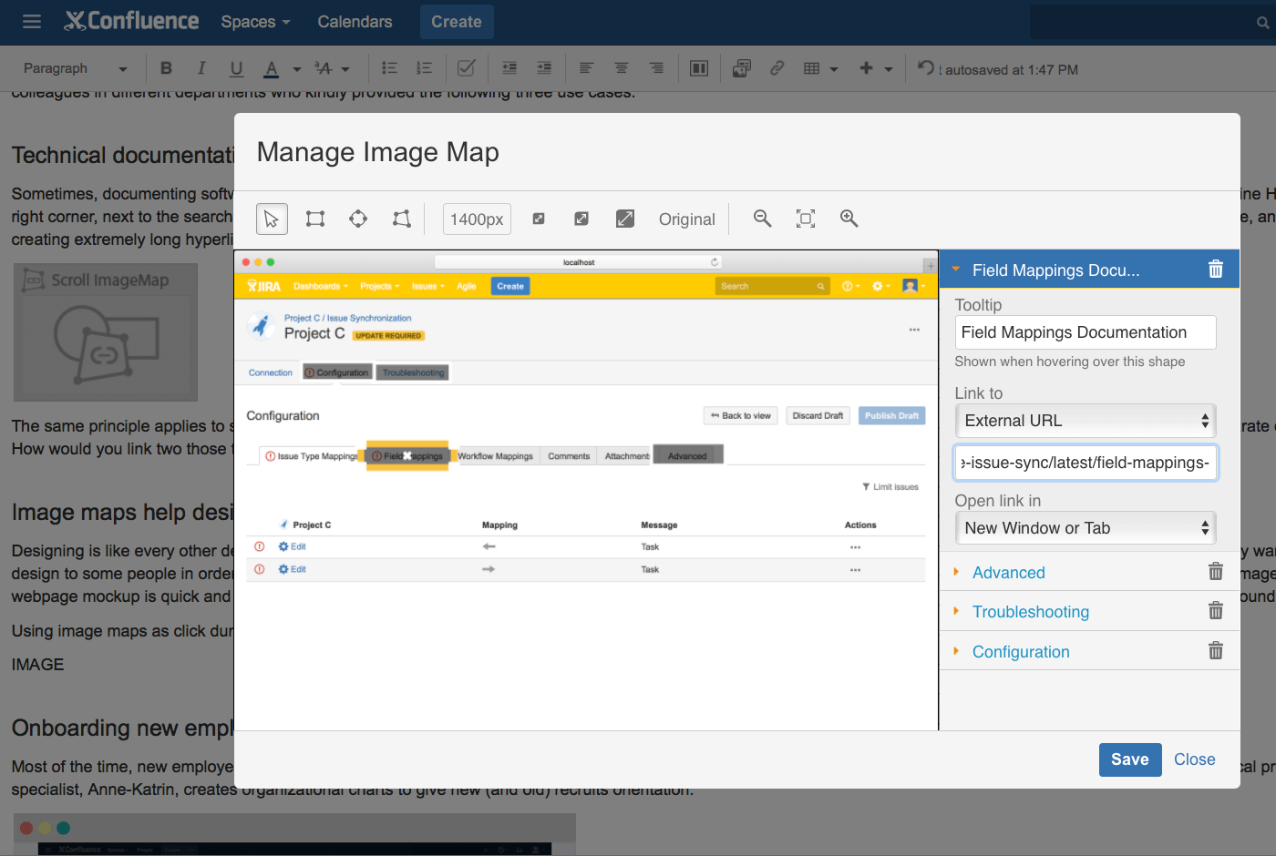Choose the medium image size icon
The width and height of the screenshot is (1276, 856).
(x=581, y=219)
